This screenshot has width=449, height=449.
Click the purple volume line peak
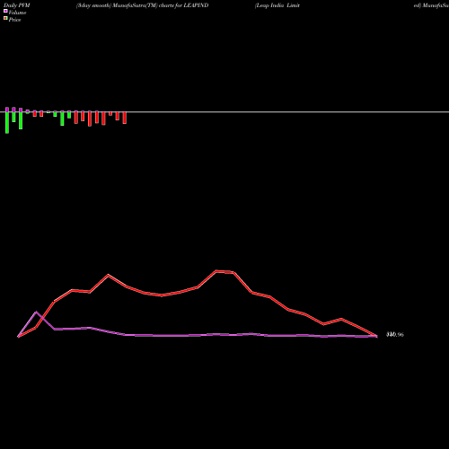coord(36,312)
